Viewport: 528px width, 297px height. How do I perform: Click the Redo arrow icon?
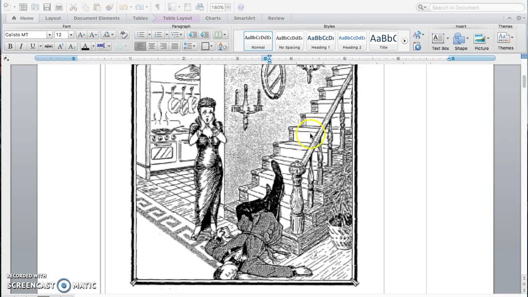coord(139,7)
